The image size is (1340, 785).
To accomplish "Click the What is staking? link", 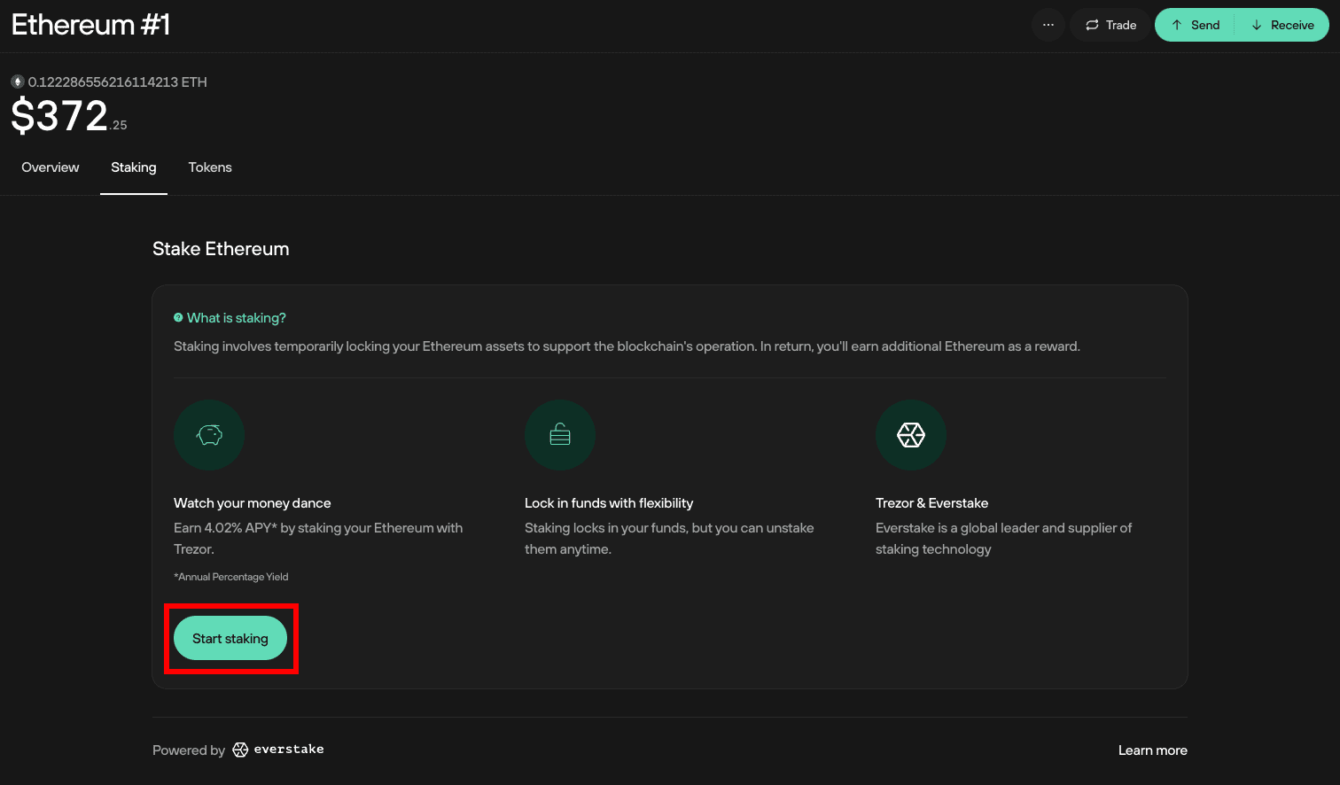I will pos(236,318).
